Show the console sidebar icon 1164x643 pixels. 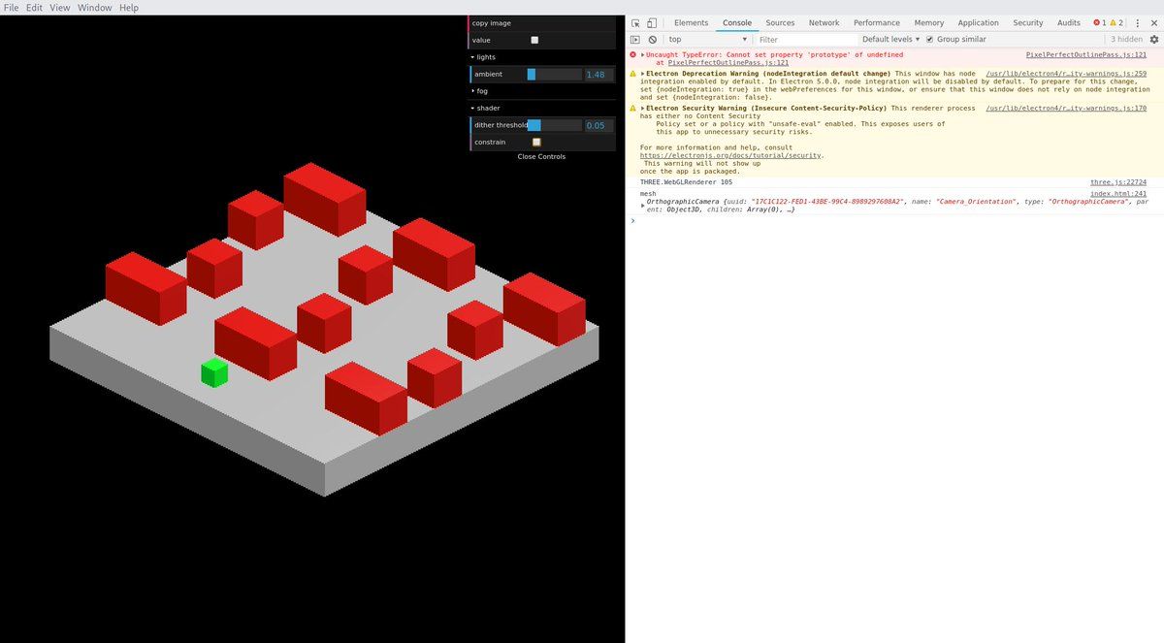[635, 40]
